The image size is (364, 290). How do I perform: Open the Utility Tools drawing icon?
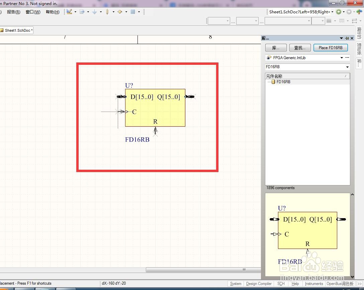click(x=69, y=12)
